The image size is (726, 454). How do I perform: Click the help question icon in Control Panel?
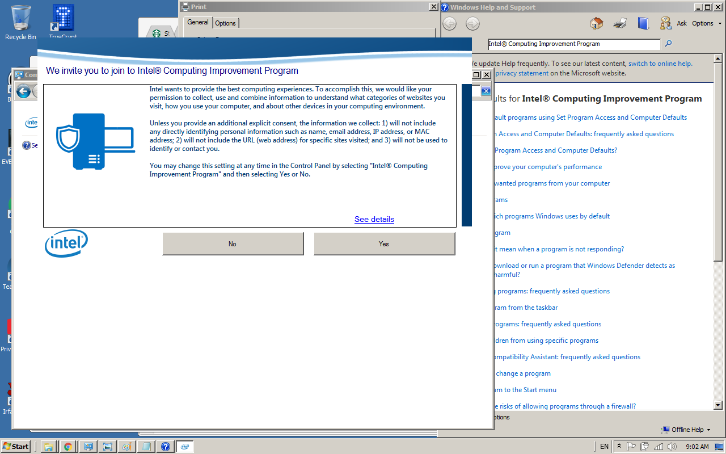pos(26,145)
